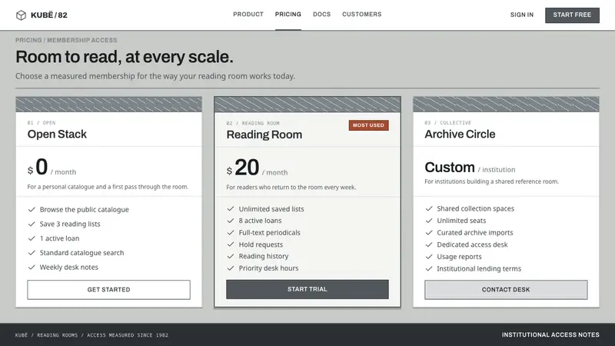
Task: Click the 'Priority desk hours' text
Action: click(268, 268)
